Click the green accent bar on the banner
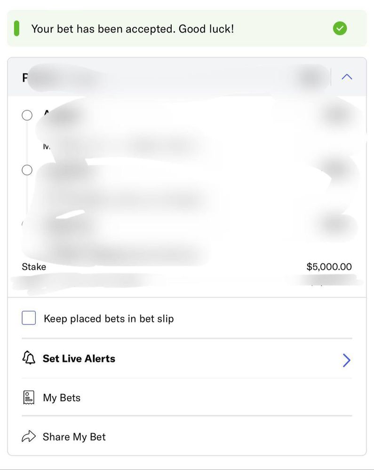The image size is (374, 470). [17, 29]
